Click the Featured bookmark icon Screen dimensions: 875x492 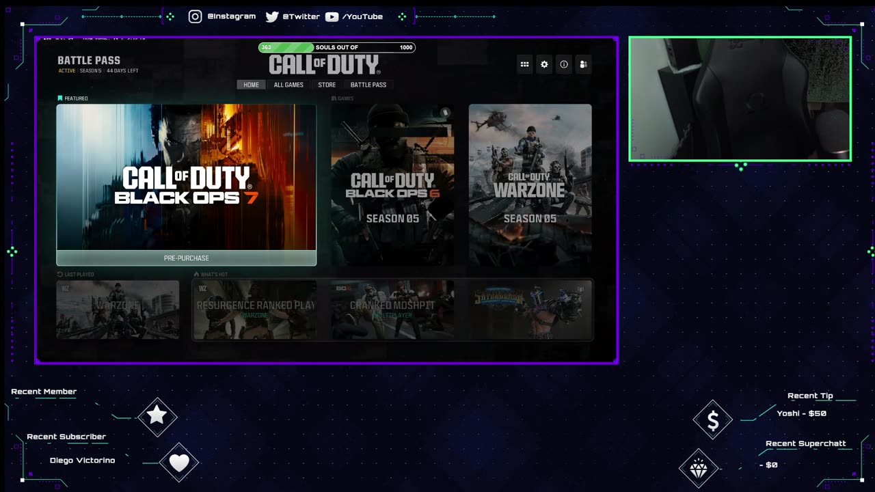[59, 98]
